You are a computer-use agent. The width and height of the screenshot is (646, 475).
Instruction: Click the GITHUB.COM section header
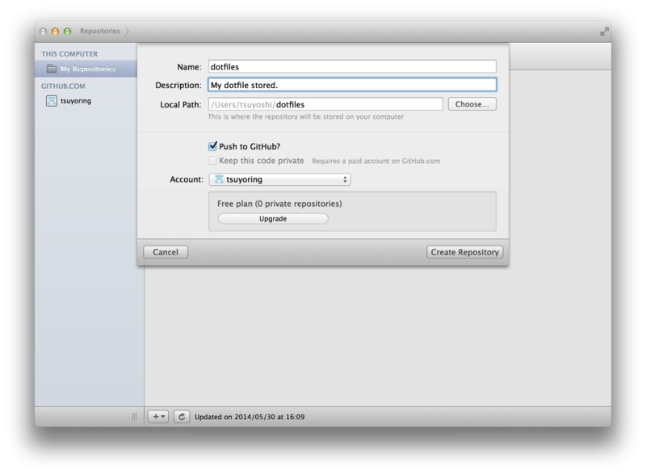(x=63, y=86)
